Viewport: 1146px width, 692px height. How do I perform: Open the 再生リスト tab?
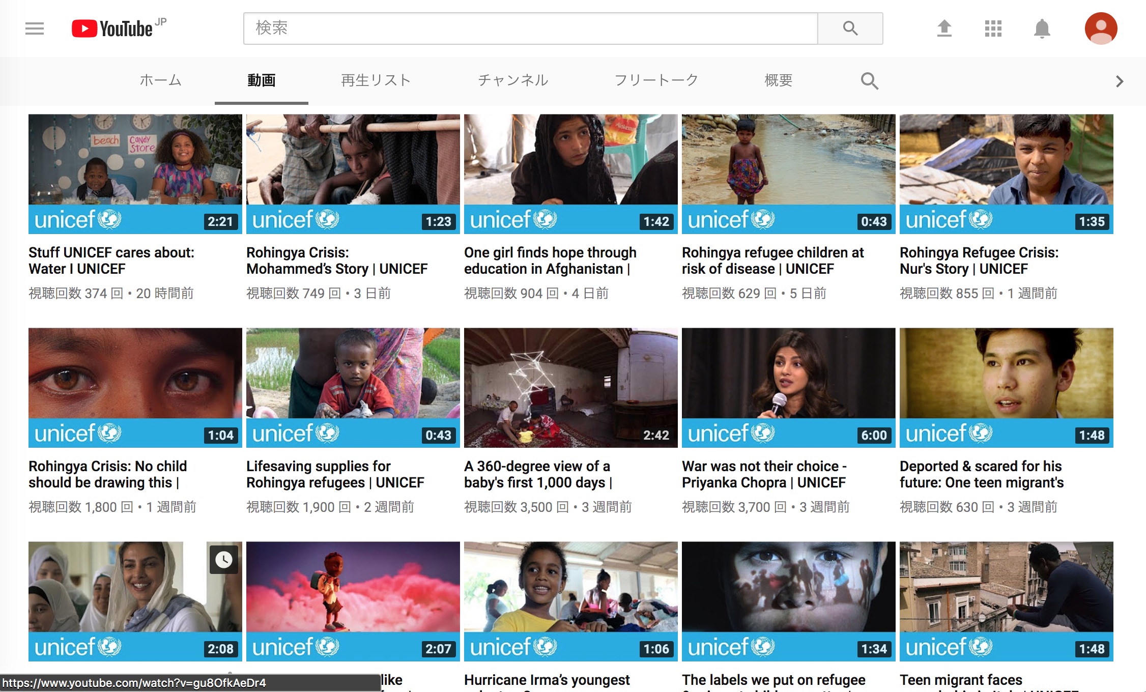click(376, 80)
